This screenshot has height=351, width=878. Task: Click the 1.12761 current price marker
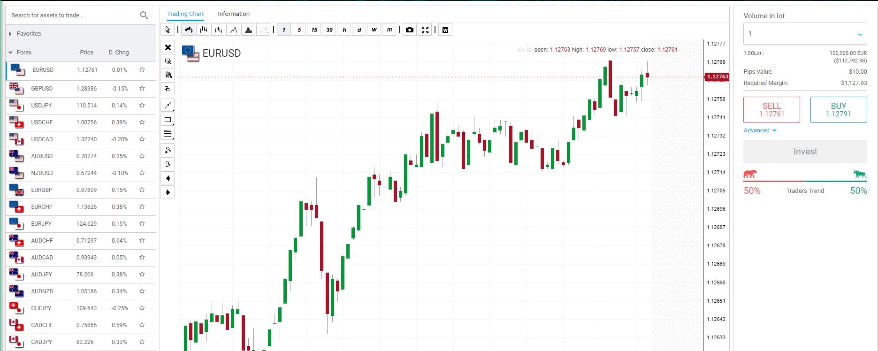tap(717, 76)
